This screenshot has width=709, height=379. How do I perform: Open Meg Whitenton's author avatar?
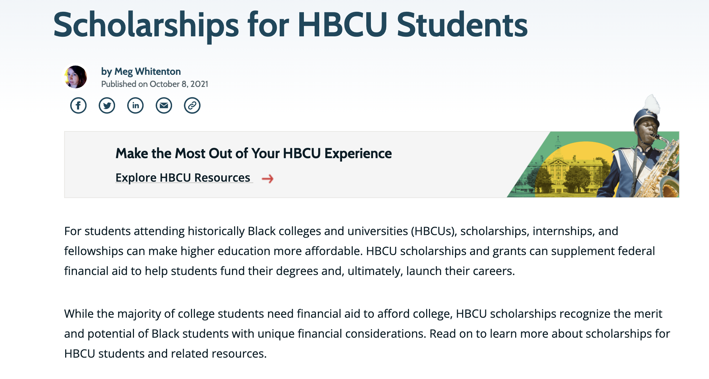76,77
